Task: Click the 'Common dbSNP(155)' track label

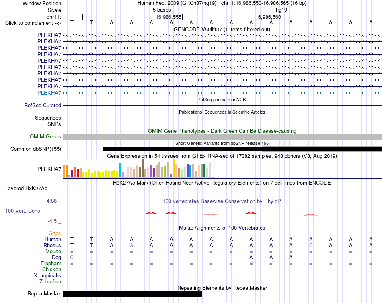Action: (x=36, y=149)
